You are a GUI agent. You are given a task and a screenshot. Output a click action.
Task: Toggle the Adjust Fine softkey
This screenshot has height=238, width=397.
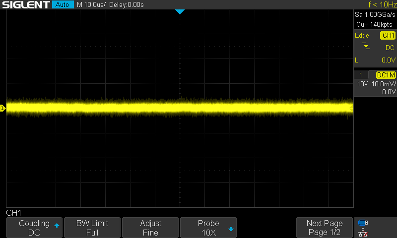150,228
